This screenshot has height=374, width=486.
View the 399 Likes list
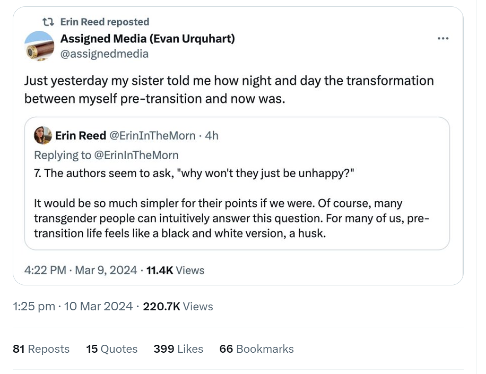point(178,349)
